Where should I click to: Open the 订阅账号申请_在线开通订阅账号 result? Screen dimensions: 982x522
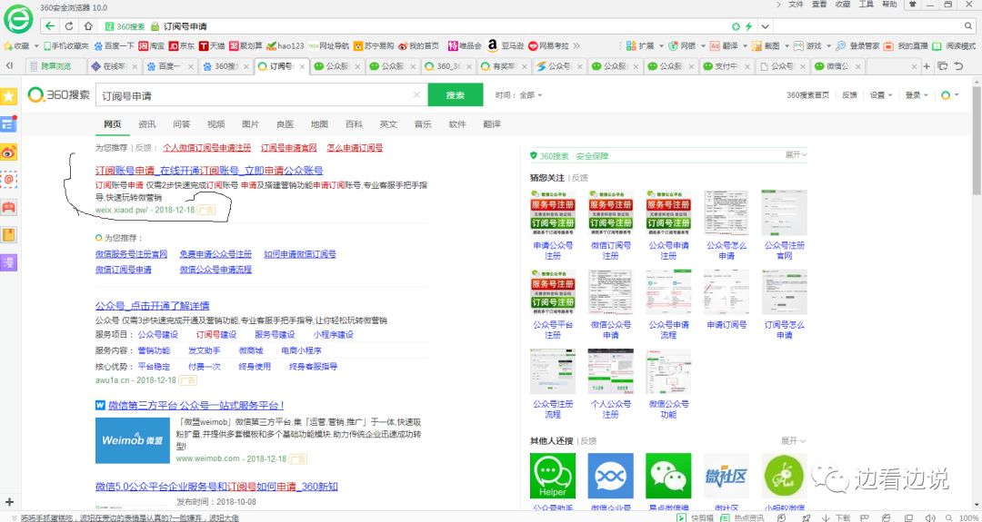coord(209,170)
